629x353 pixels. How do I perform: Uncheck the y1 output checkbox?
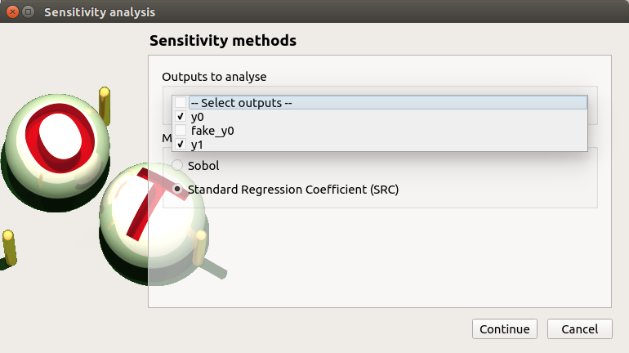(181, 145)
